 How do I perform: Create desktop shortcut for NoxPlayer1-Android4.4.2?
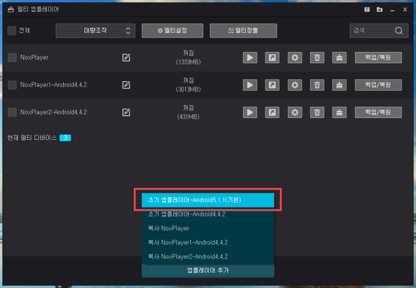tap(272, 85)
